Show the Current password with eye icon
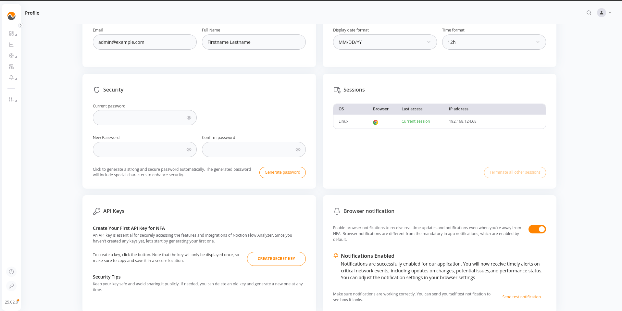The image size is (622, 311). pyautogui.click(x=189, y=118)
